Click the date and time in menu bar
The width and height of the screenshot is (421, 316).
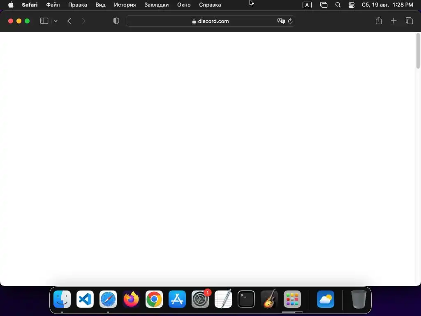coord(387,5)
